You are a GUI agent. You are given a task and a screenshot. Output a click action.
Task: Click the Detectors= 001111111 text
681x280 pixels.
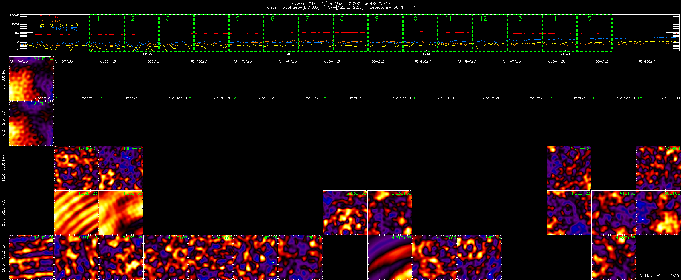(392, 7)
